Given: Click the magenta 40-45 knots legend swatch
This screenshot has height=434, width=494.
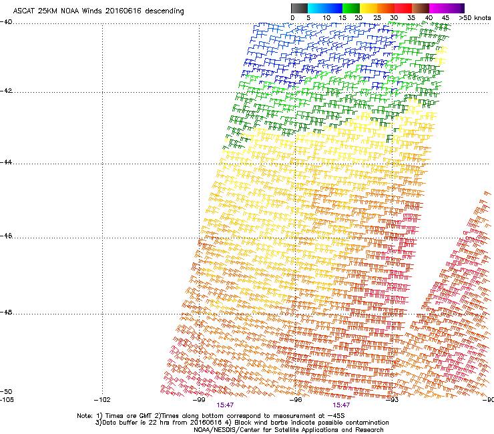Looking at the screenshot, I should [438, 8].
